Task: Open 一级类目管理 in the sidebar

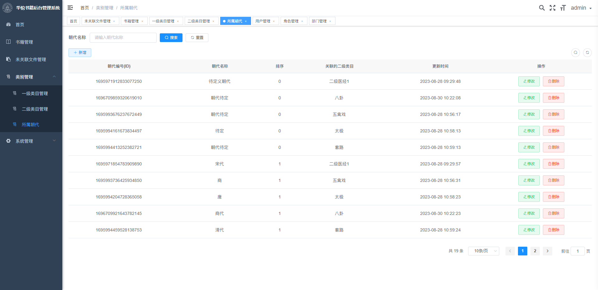Action: point(31,93)
